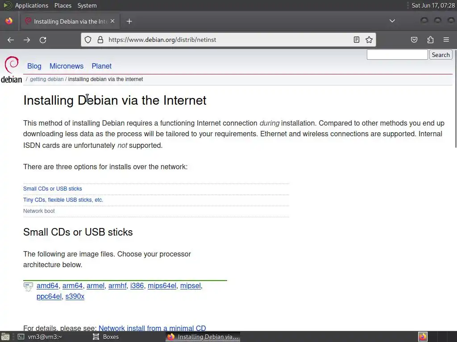Screen dimensions: 457x342
Task: Open tracking protection shield icon
Action: pos(88,40)
